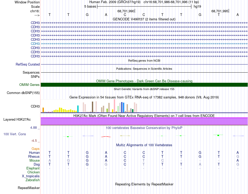
Task: Click the 4.88 PhyloP upper limit value
Action: coord(33,127)
